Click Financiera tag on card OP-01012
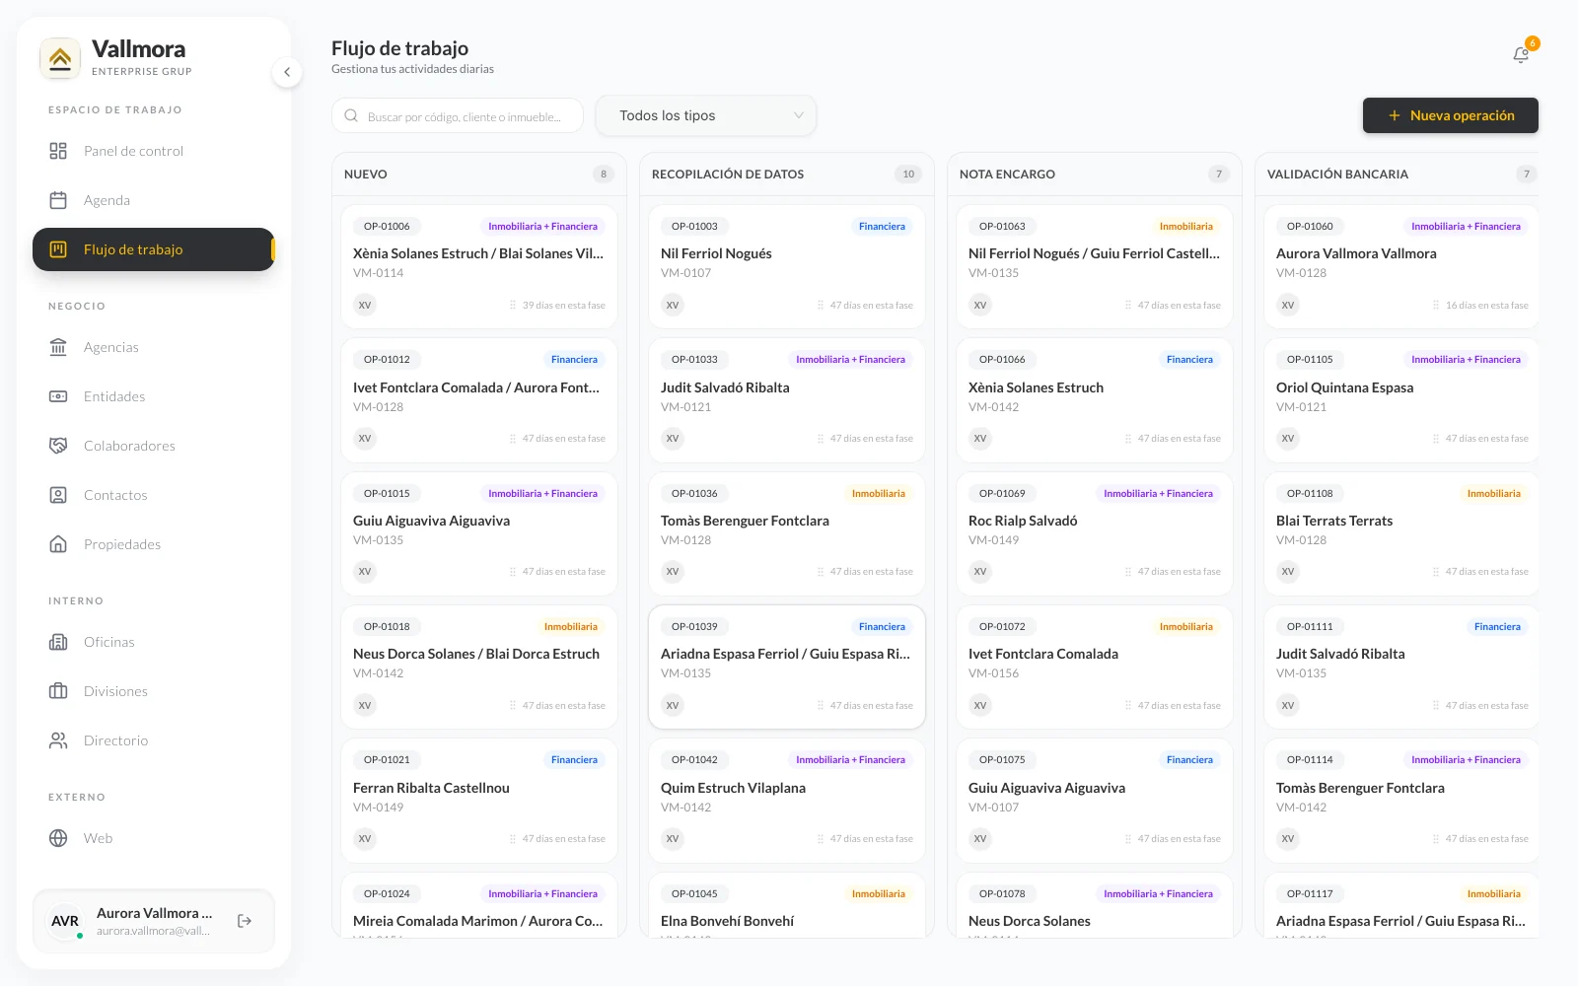Image resolution: width=1578 pixels, height=986 pixels. pos(574,360)
